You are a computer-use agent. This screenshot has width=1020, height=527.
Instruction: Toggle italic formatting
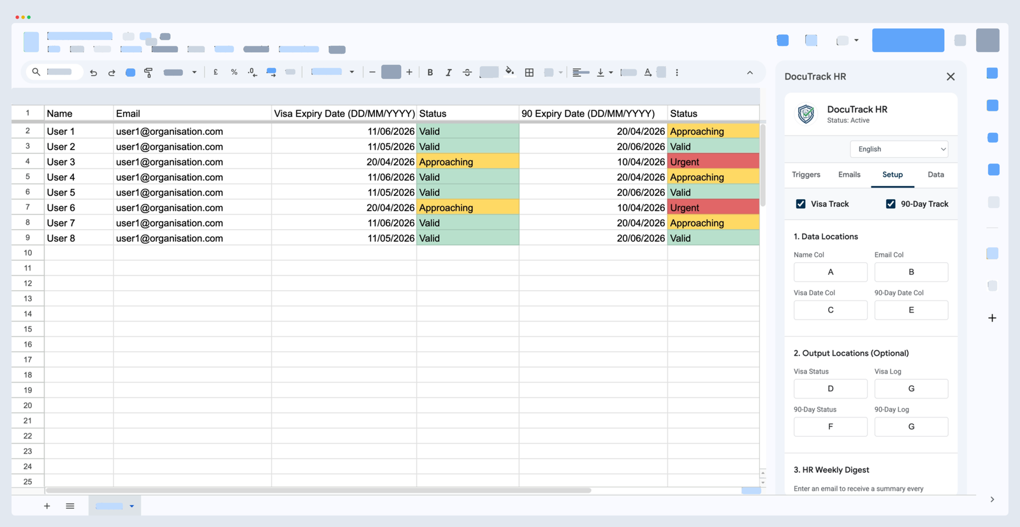(449, 73)
